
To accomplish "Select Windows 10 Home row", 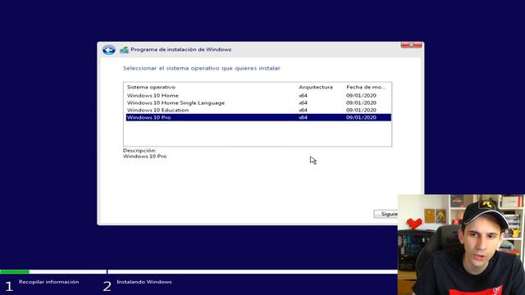I will pos(258,96).
